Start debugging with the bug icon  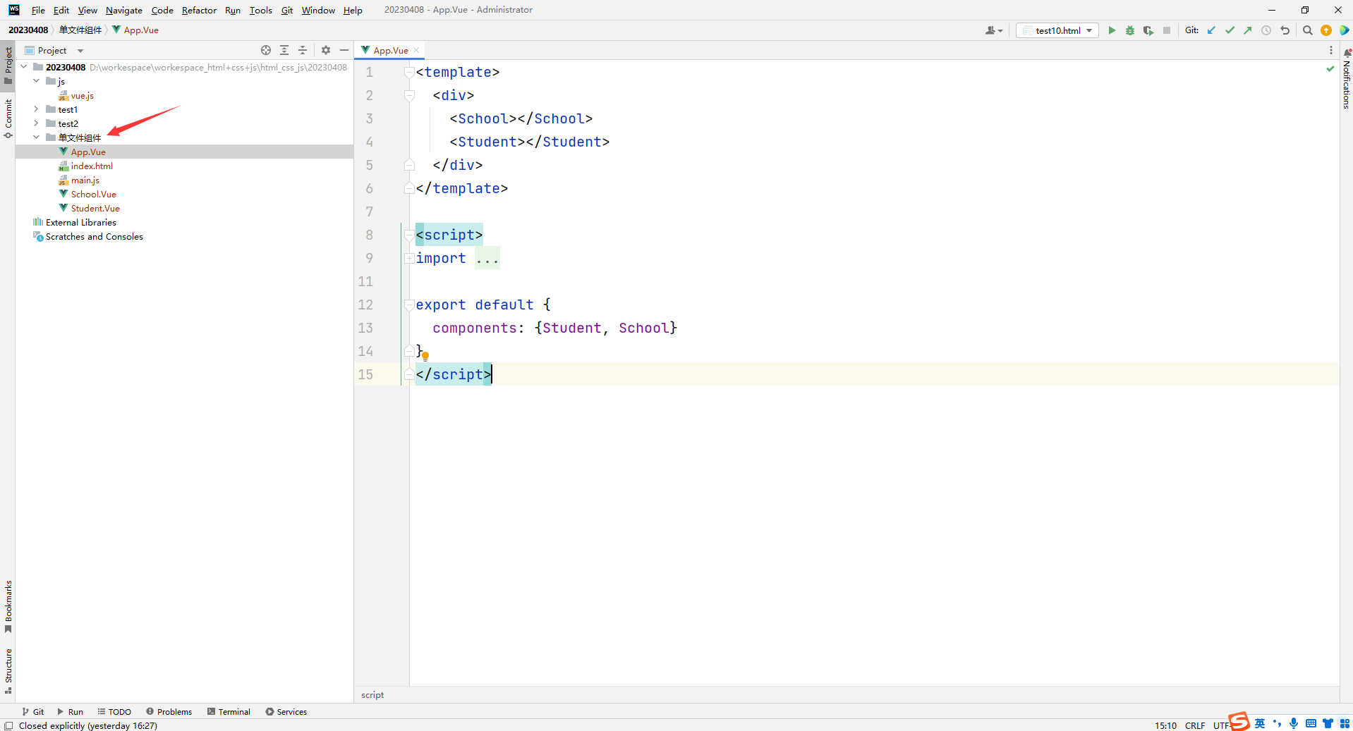[x=1130, y=30]
